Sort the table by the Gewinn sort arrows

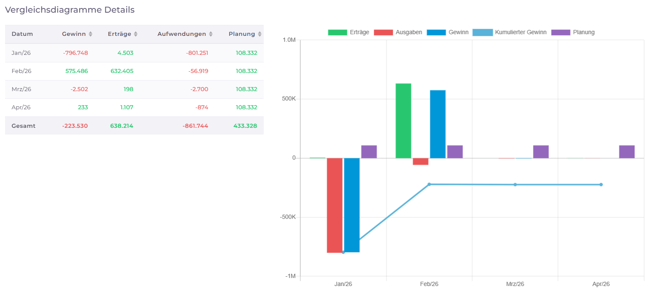[x=90, y=34]
